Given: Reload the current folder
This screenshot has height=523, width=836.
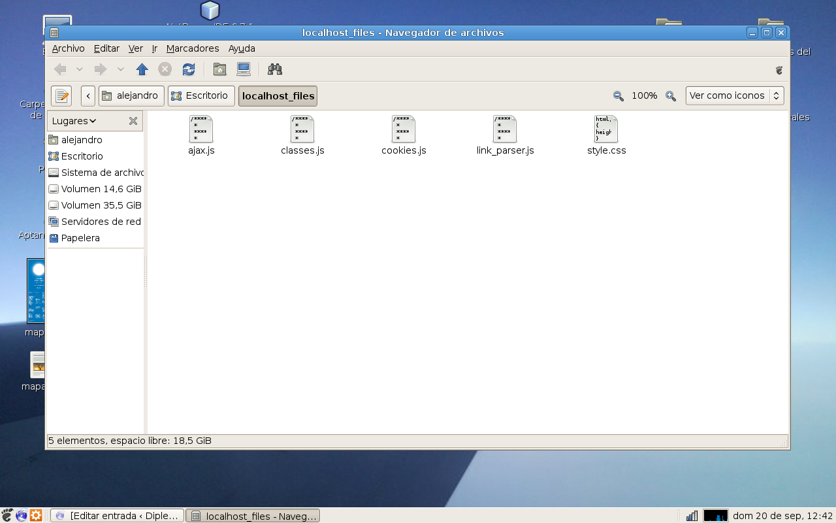Looking at the screenshot, I should coord(189,69).
